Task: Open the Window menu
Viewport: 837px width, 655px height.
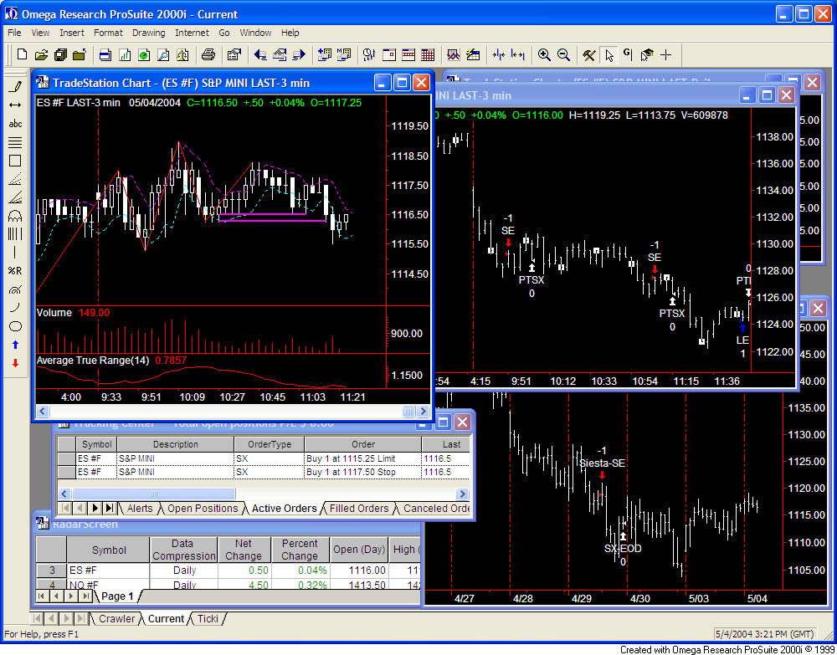Action: pos(255,33)
